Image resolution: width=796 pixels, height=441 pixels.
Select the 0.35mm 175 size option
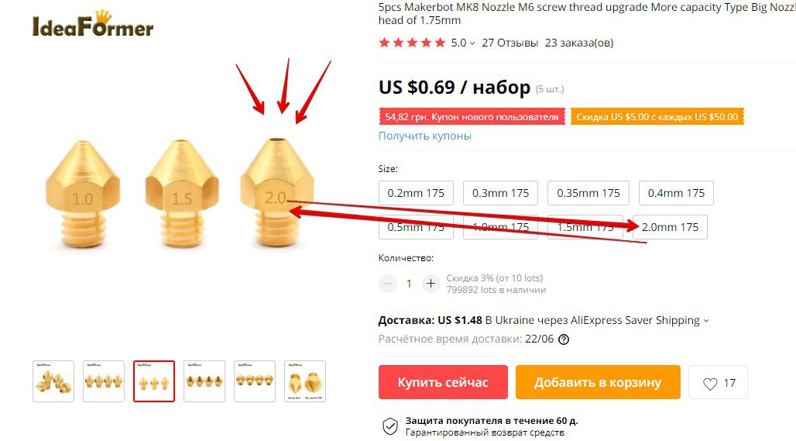click(x=588, y=193)
